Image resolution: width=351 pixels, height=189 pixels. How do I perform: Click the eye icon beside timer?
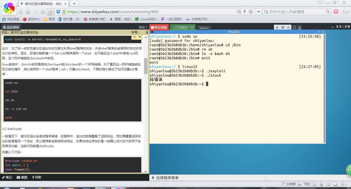click(332, 27)
